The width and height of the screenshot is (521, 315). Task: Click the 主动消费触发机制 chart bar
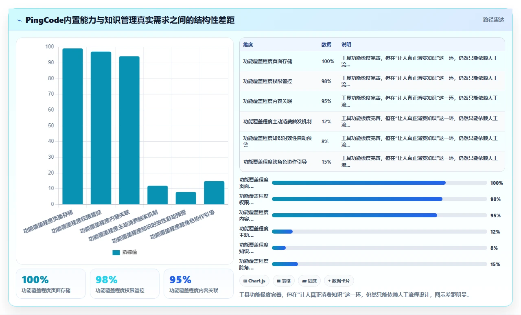(x=158, y=195)
